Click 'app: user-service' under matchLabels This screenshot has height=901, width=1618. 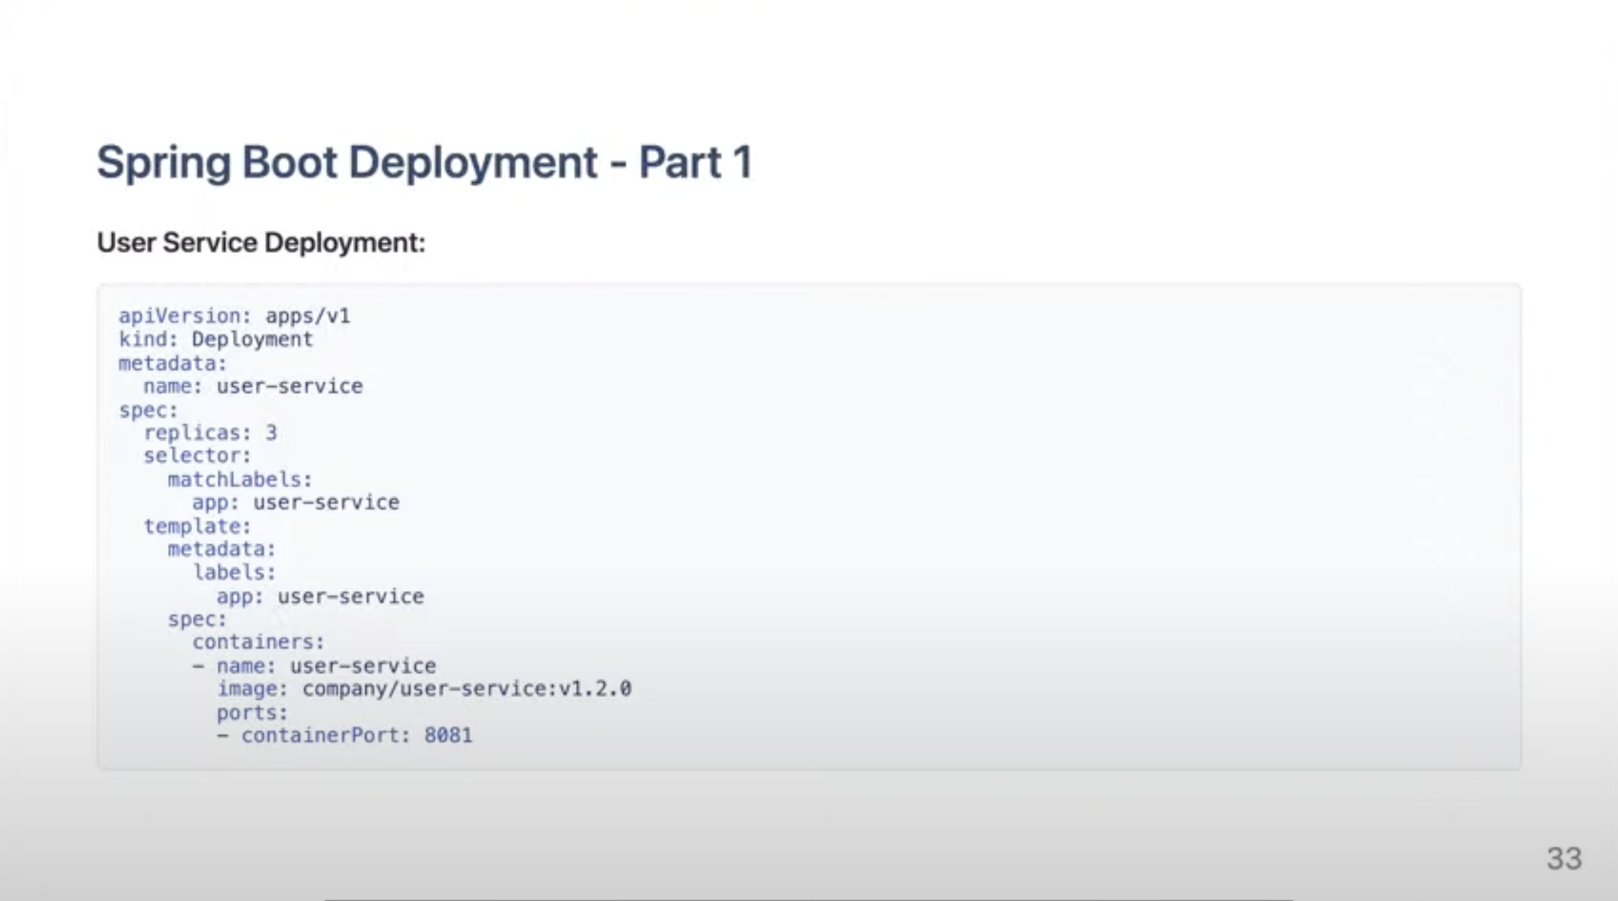tap(295, 502)
